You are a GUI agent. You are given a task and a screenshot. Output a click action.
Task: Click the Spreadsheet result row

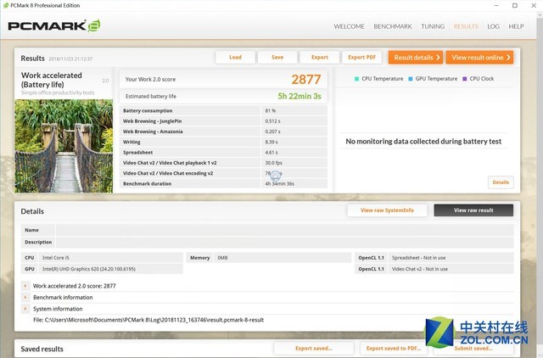pyautogui.click(x=223, y=153)
